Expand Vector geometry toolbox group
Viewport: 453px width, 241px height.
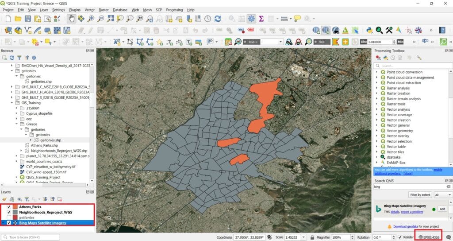point(376,131)
